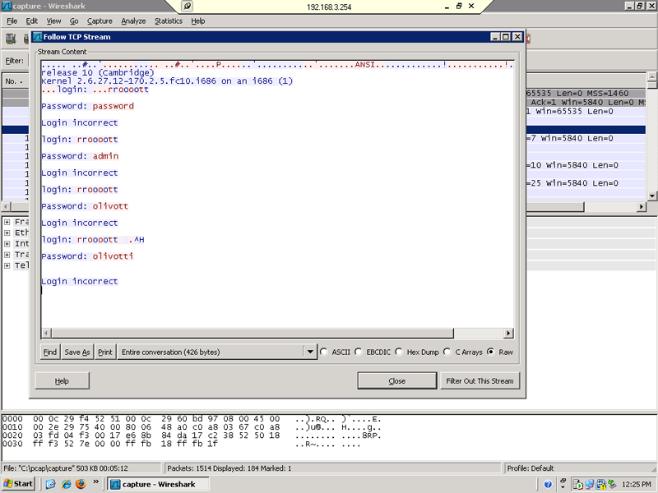Click the Save As button
The height and width of the screenshot is (493, 658).
(x=77, y=352)
